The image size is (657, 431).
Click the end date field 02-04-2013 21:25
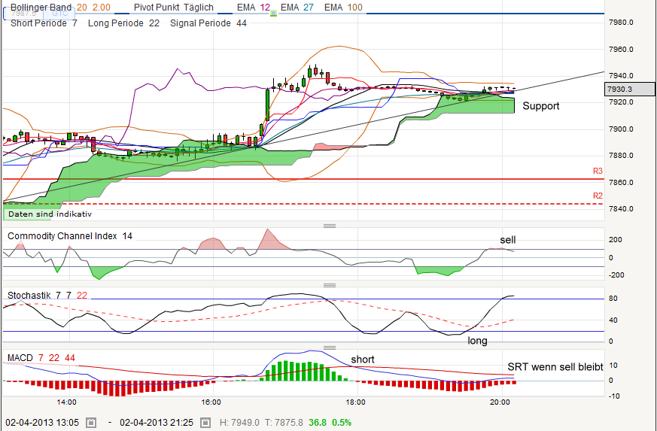click(158, 422)
